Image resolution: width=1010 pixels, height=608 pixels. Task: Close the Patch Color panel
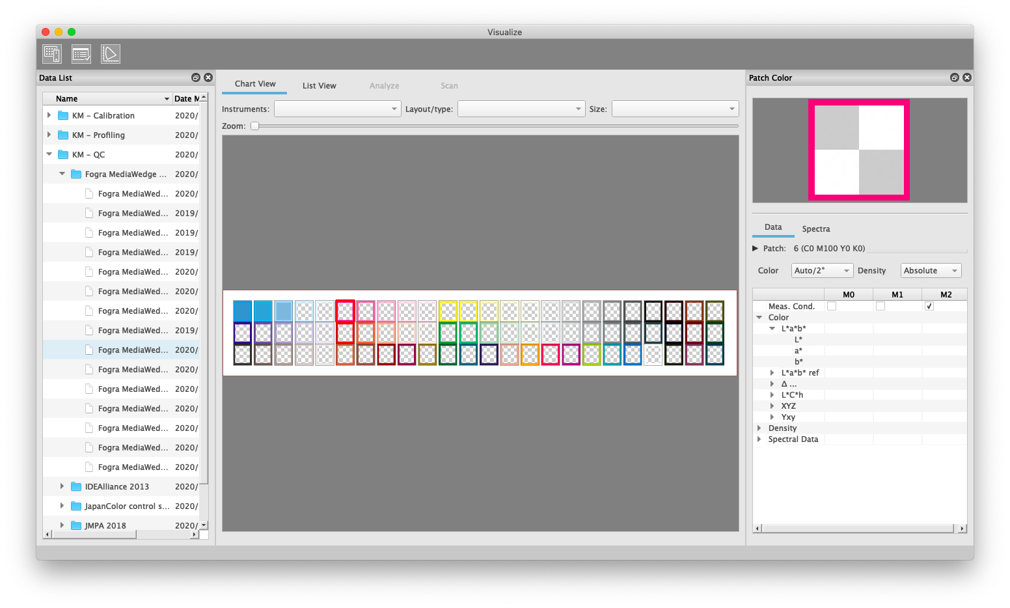pyautogui.click(x=967, y=77)
